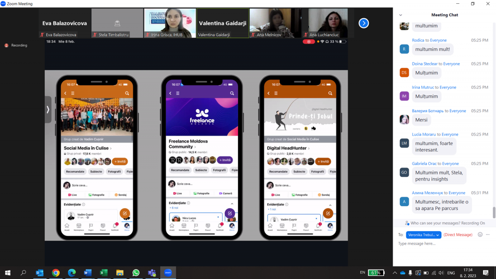Open Microsoft Edge from taskbar
Image resolution: width=496 pixels, height=279 pixels.
point(72,273)
